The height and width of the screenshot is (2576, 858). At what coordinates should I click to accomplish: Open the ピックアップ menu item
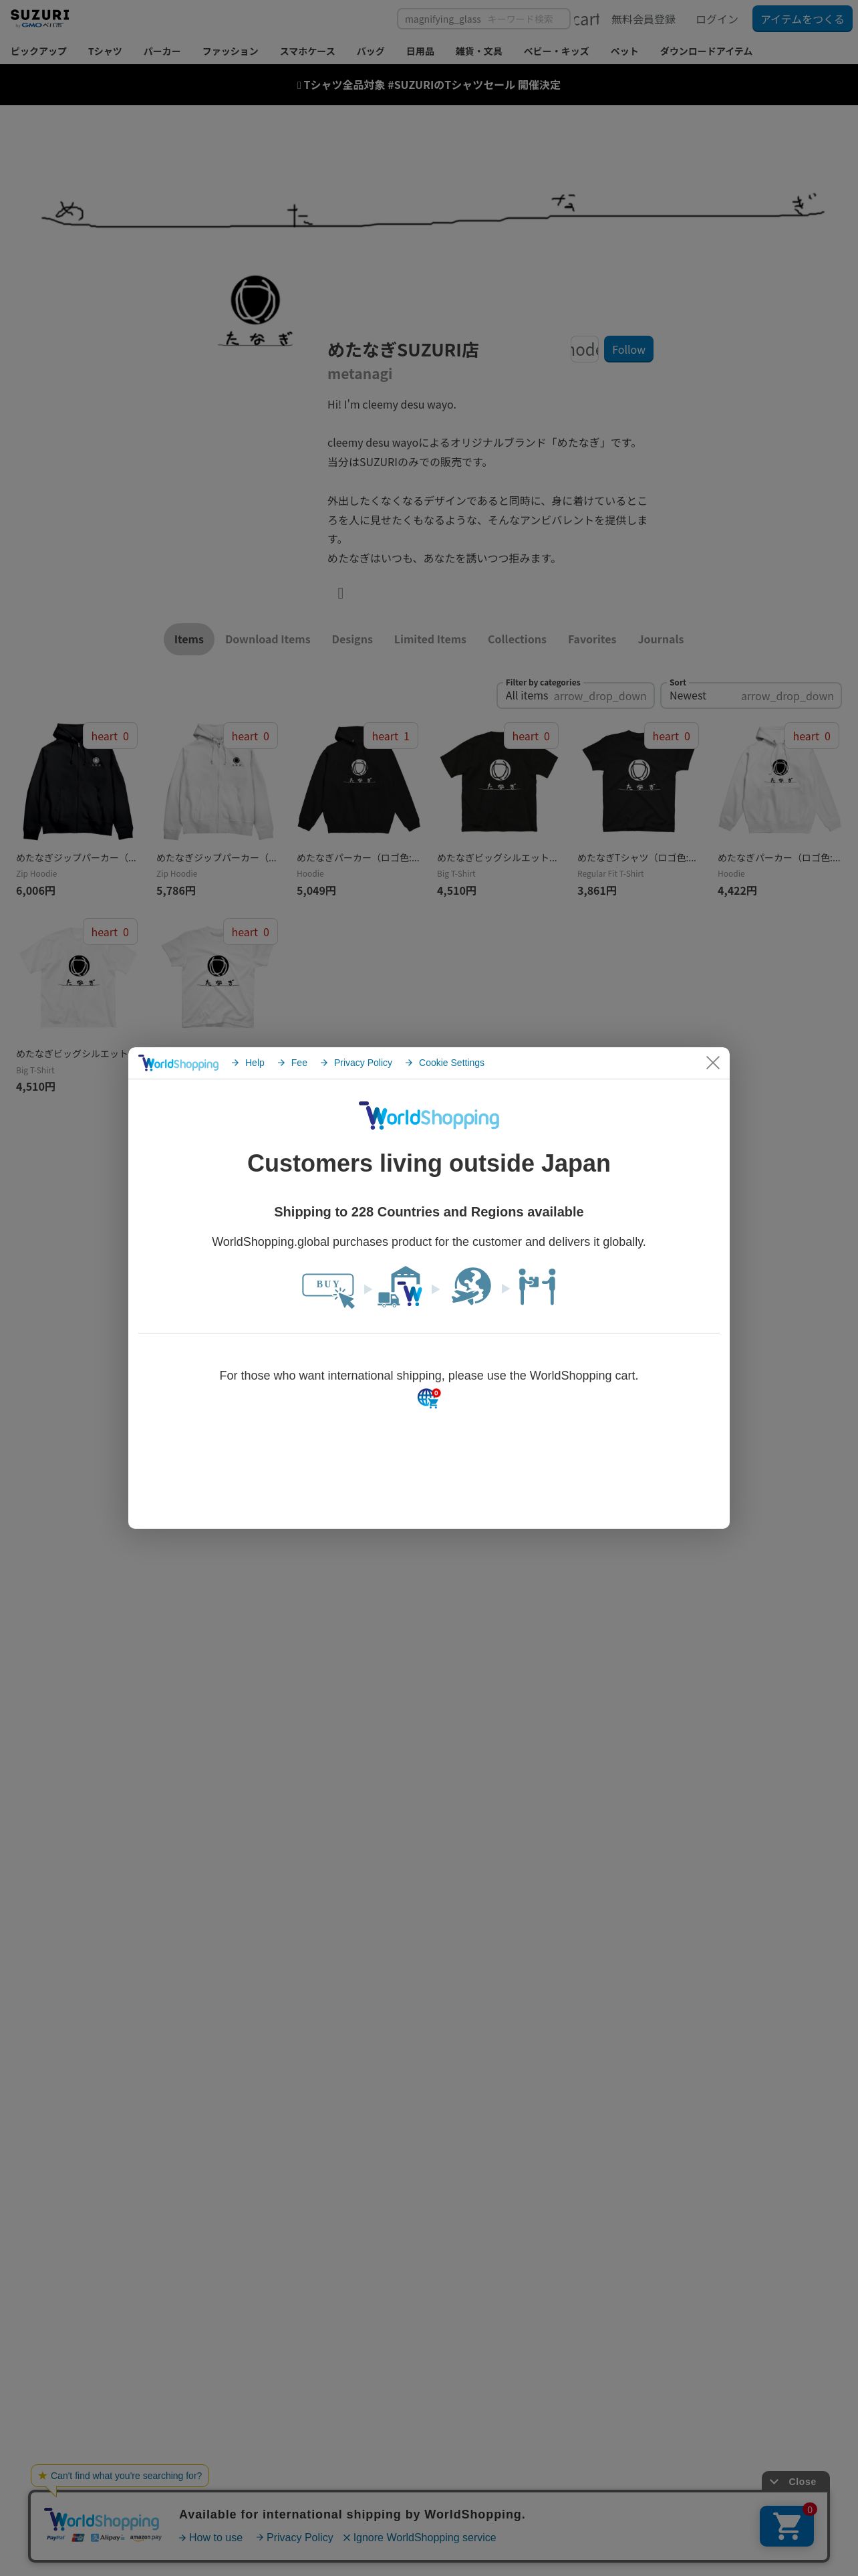38,51
